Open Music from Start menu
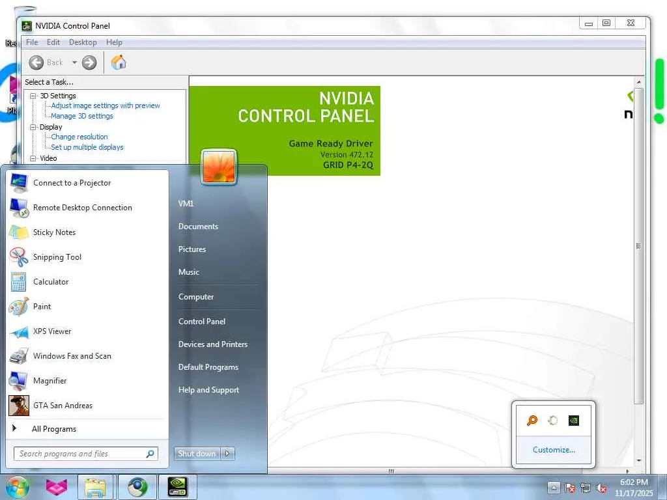This screenshot has height=500, width=667. [x=189, y=272]
